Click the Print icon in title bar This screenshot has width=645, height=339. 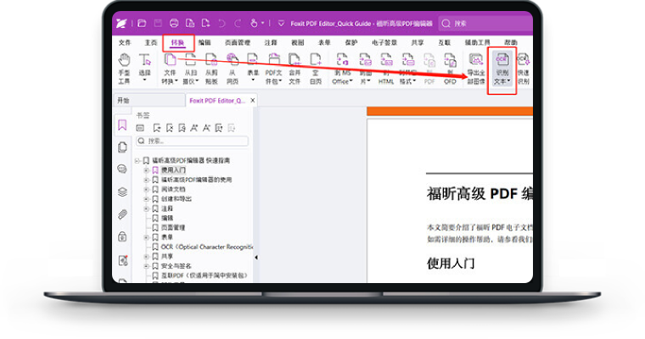[174, 23]
